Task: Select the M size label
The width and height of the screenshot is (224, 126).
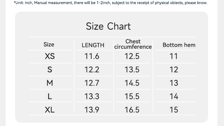Action: [x=50, y=83]
